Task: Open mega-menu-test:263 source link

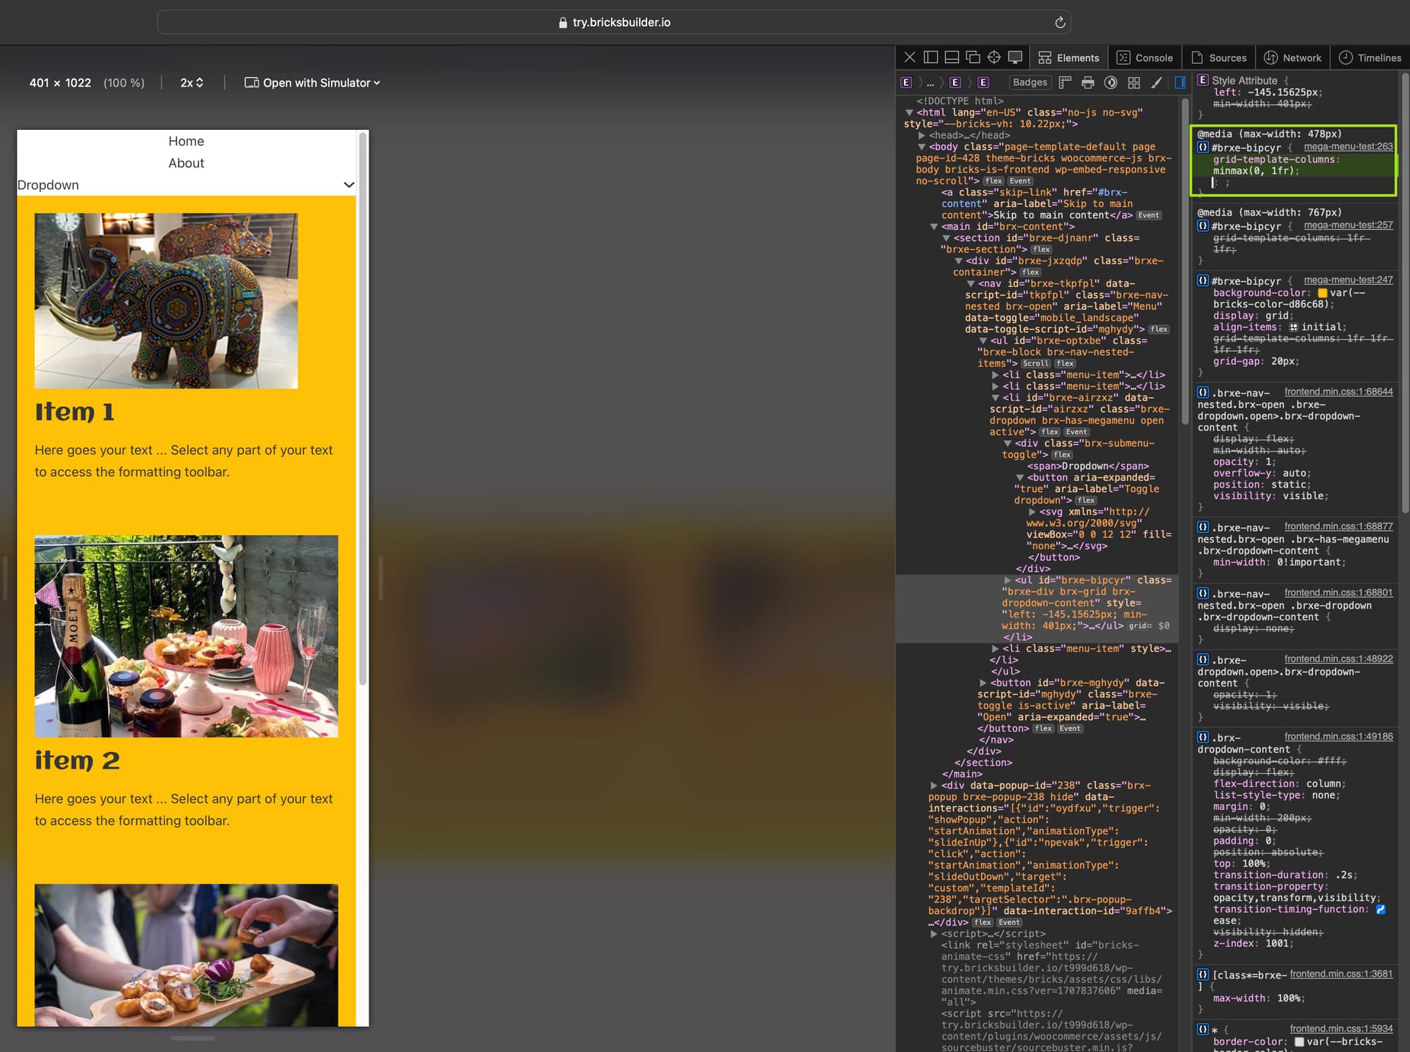Action: tap(1348, 147)
